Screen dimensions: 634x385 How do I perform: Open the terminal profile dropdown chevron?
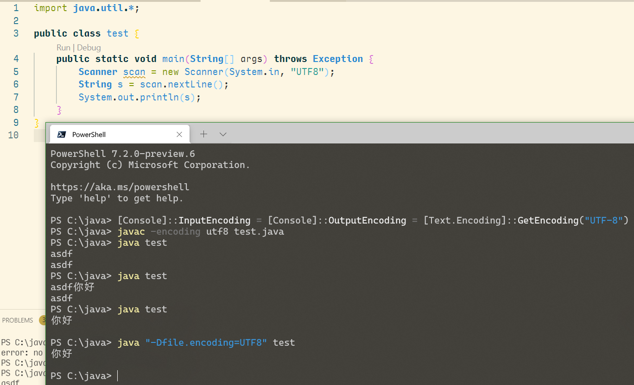point(223,134)
